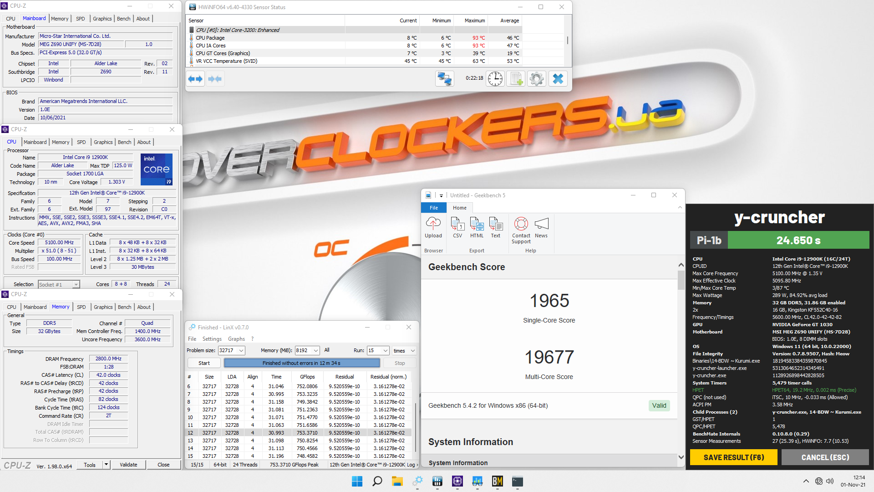
Task: Open LinX run 'times' unit dropdown
Action: point(412,351)
